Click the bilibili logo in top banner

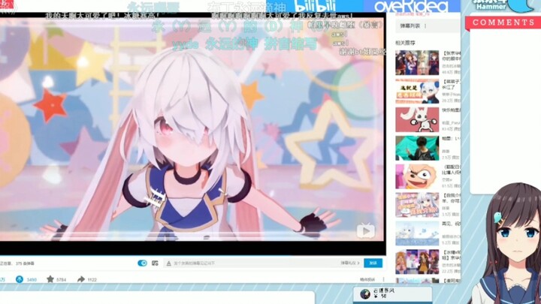click(315, 6)
